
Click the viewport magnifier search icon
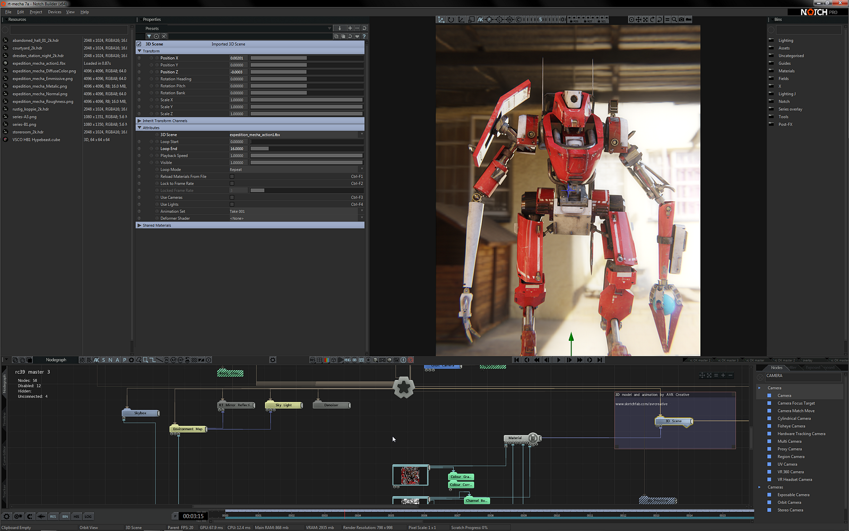click(674, 20)
